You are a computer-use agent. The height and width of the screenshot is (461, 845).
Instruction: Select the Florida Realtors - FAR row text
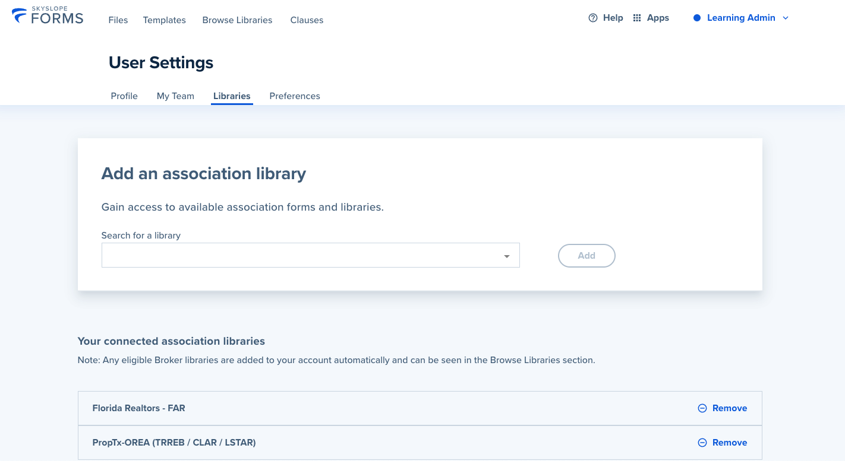coord(139,408)
